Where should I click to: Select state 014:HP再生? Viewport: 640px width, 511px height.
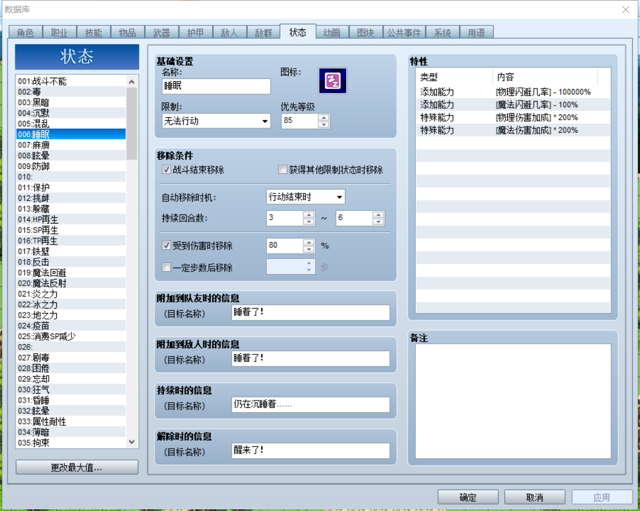71,219
